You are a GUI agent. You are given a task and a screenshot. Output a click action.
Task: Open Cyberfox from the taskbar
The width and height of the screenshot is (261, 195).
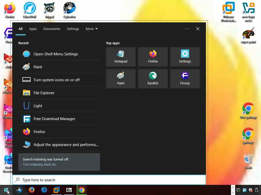click(19, 190)
